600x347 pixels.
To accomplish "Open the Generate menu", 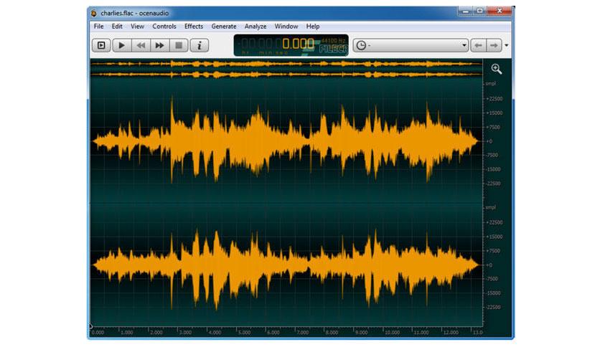I will point(224,27).
